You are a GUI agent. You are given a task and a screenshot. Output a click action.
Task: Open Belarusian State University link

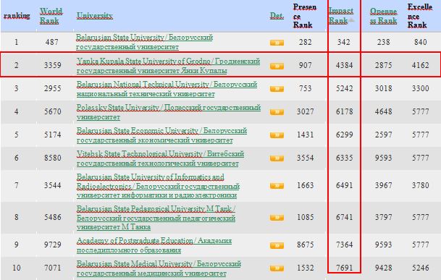[144, 42]
